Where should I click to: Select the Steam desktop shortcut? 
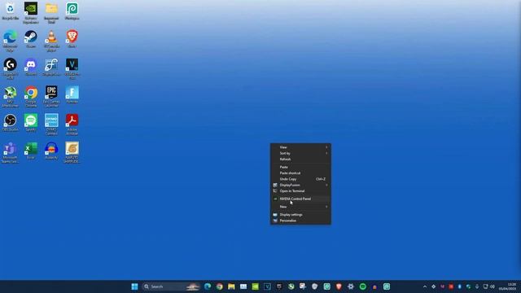[x=31, y=39]
